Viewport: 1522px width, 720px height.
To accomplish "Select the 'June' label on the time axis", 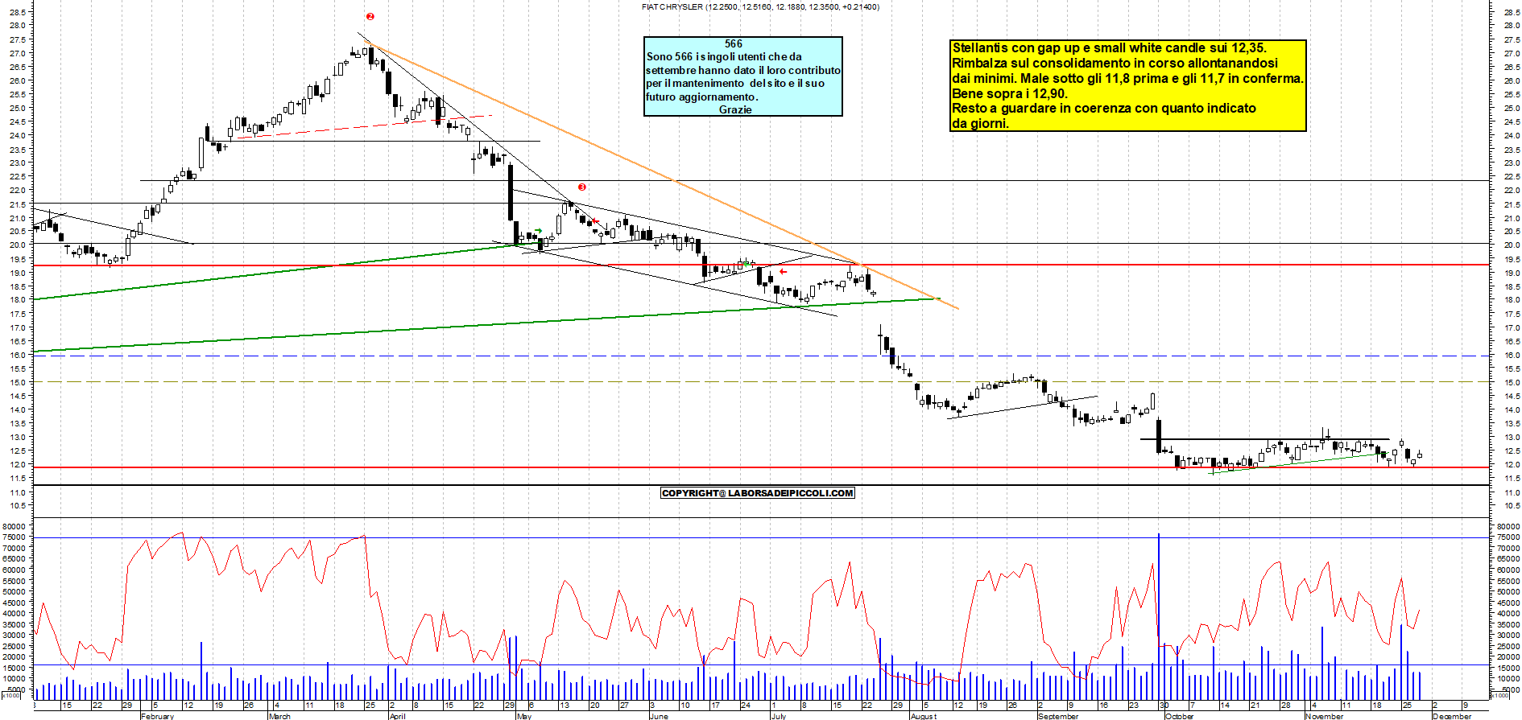I will (659, 716).
